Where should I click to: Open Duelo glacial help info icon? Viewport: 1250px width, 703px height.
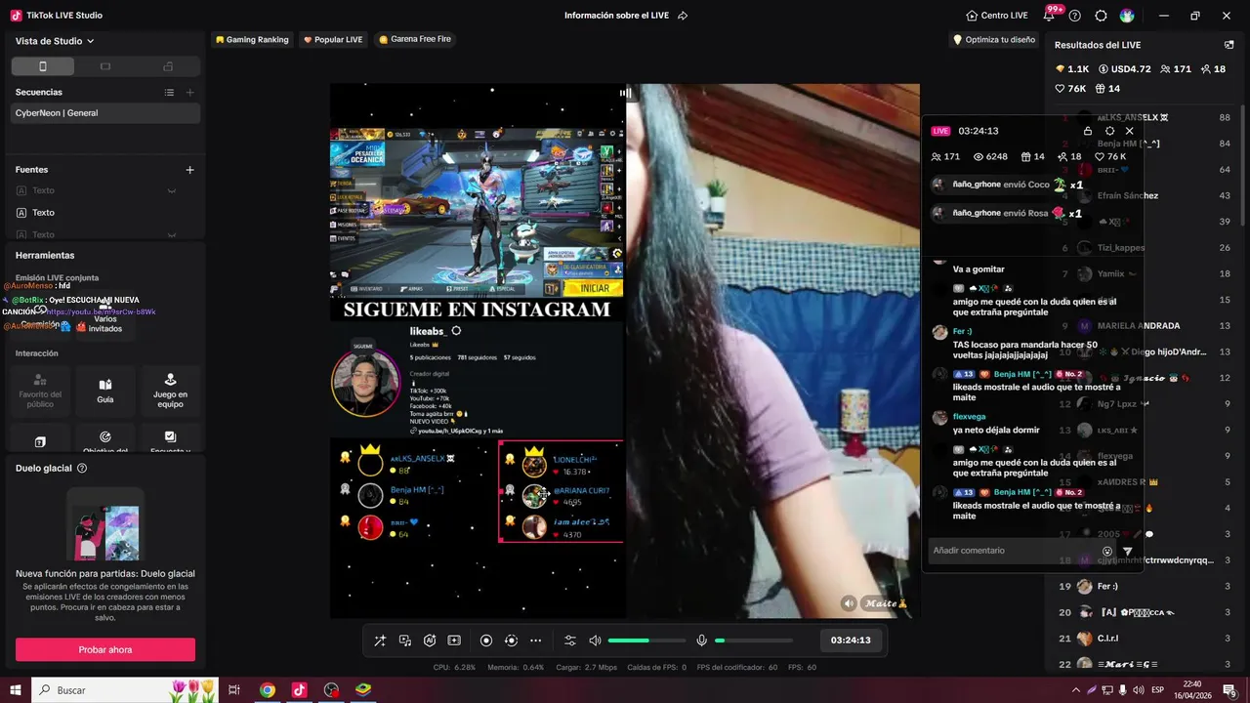[x=82, y=469]
